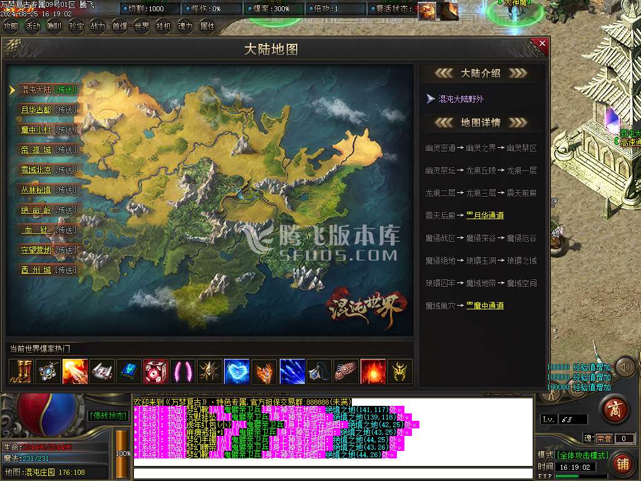Image resolution: width=641 pixels, height=481 pixels.
Task: Open the 首爆 menu button
Action: click(120, 26)
